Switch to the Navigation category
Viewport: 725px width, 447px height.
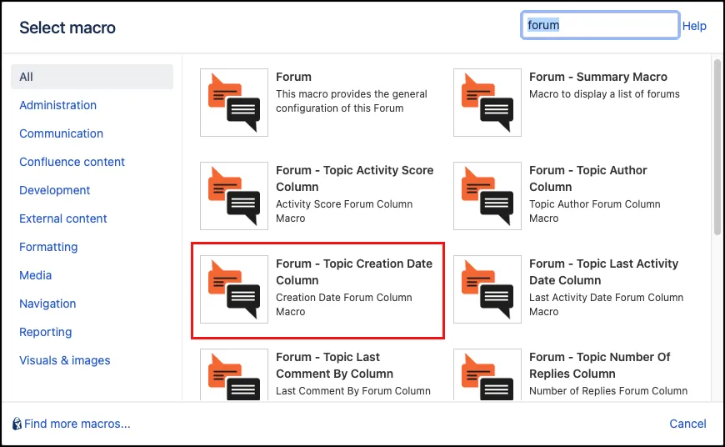[47, 304]
